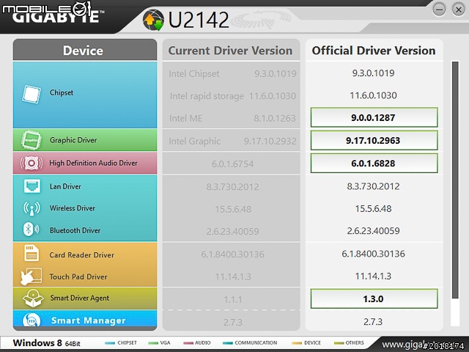
Task: Click the Touch Pad hand icon
Action: pyautogui.click(x=31, y=276)
